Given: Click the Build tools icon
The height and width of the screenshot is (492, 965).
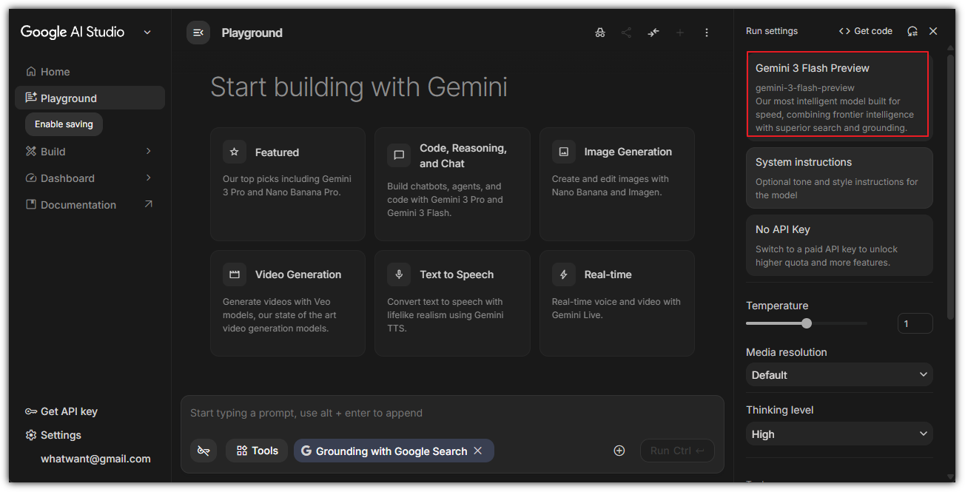Looking at the screenshot, I should tap(31, 151).
